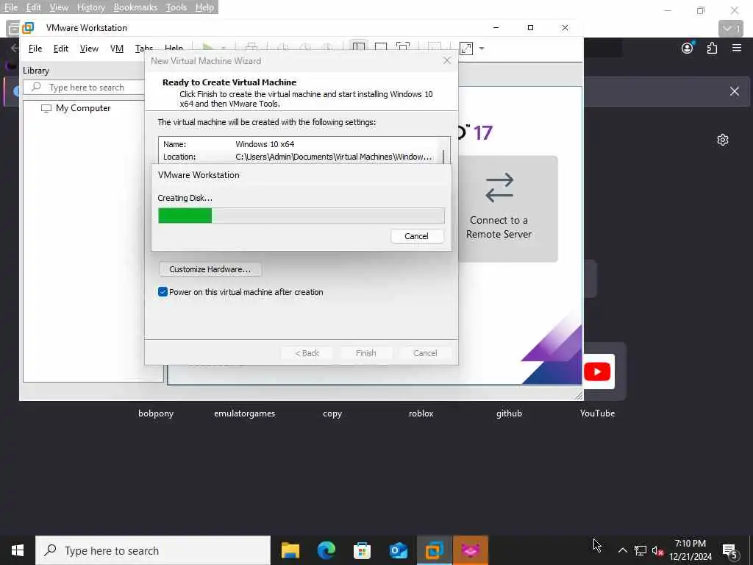This screenshot has height=565, width=753.
Task: Click Take Snapshot toolbar icon
Action: point(283,48)
